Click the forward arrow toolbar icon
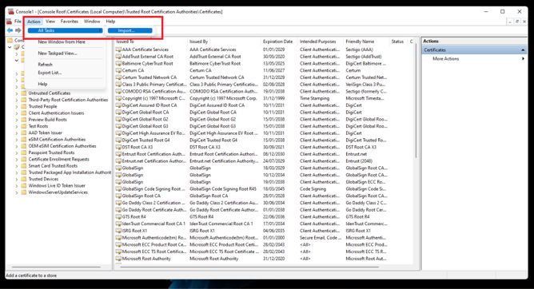The height and width of the screenshot is (289, 534). click(18, 30)
